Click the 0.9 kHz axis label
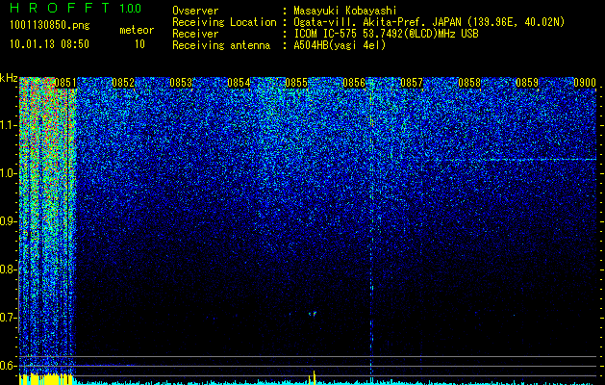 tap(8, 221)
